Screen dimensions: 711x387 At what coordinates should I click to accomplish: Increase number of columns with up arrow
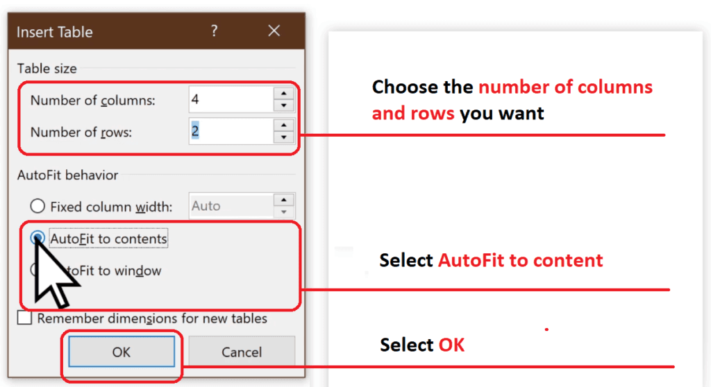(x=284, y=94)
